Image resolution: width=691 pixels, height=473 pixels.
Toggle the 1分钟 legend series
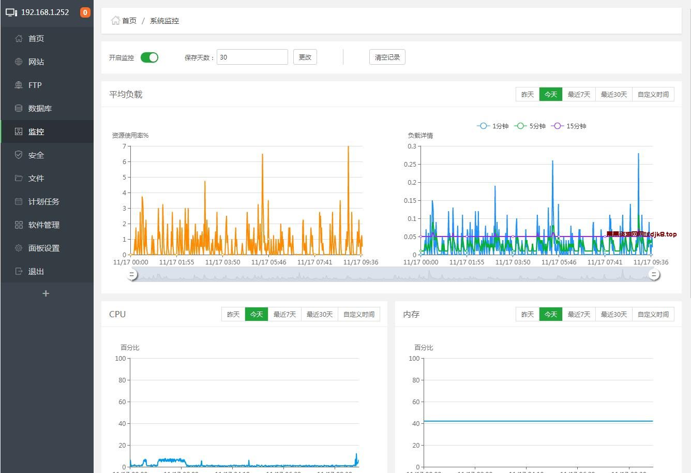(493, 126)
